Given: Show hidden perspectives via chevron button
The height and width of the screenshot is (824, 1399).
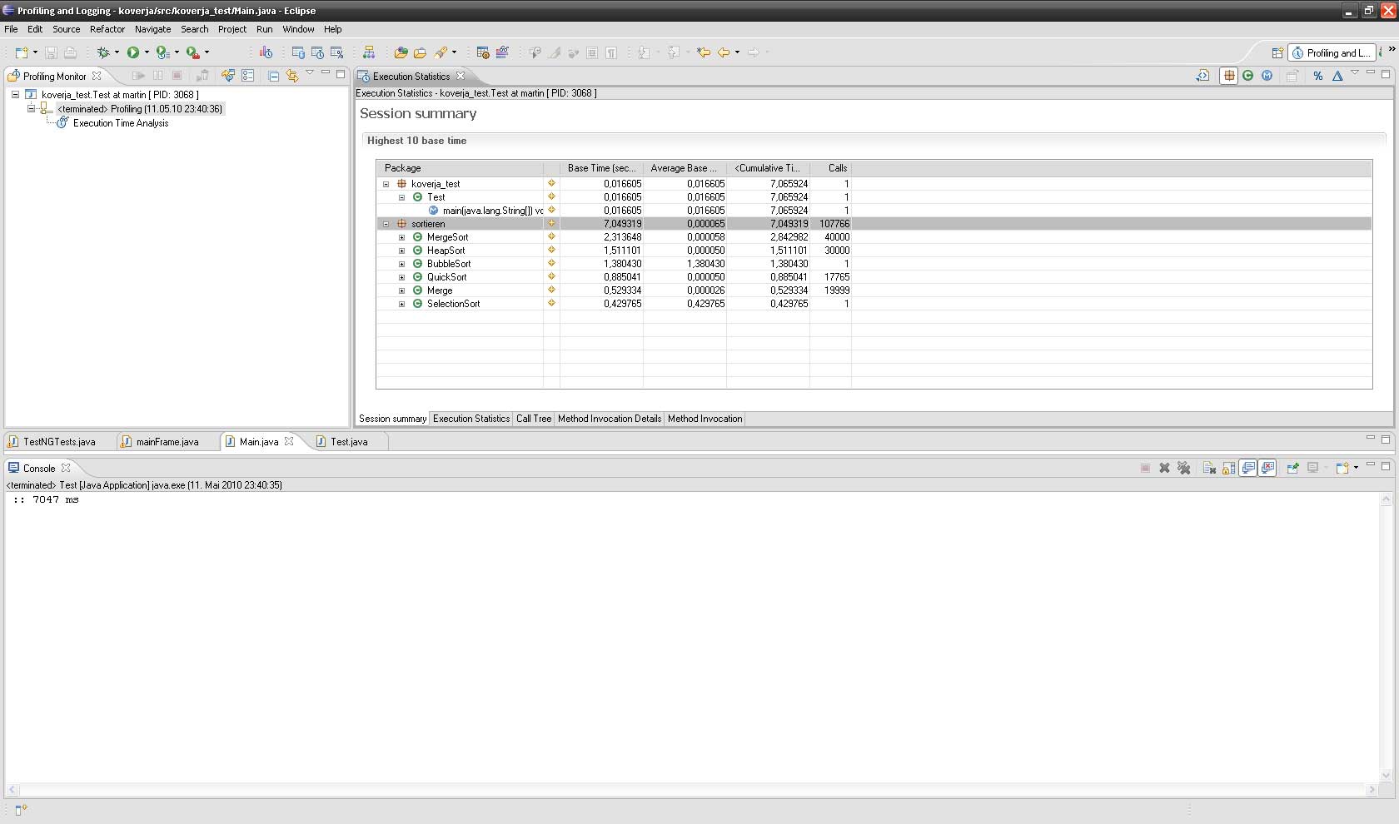Looking at the screenshot, I should [x=1392, y=50].
